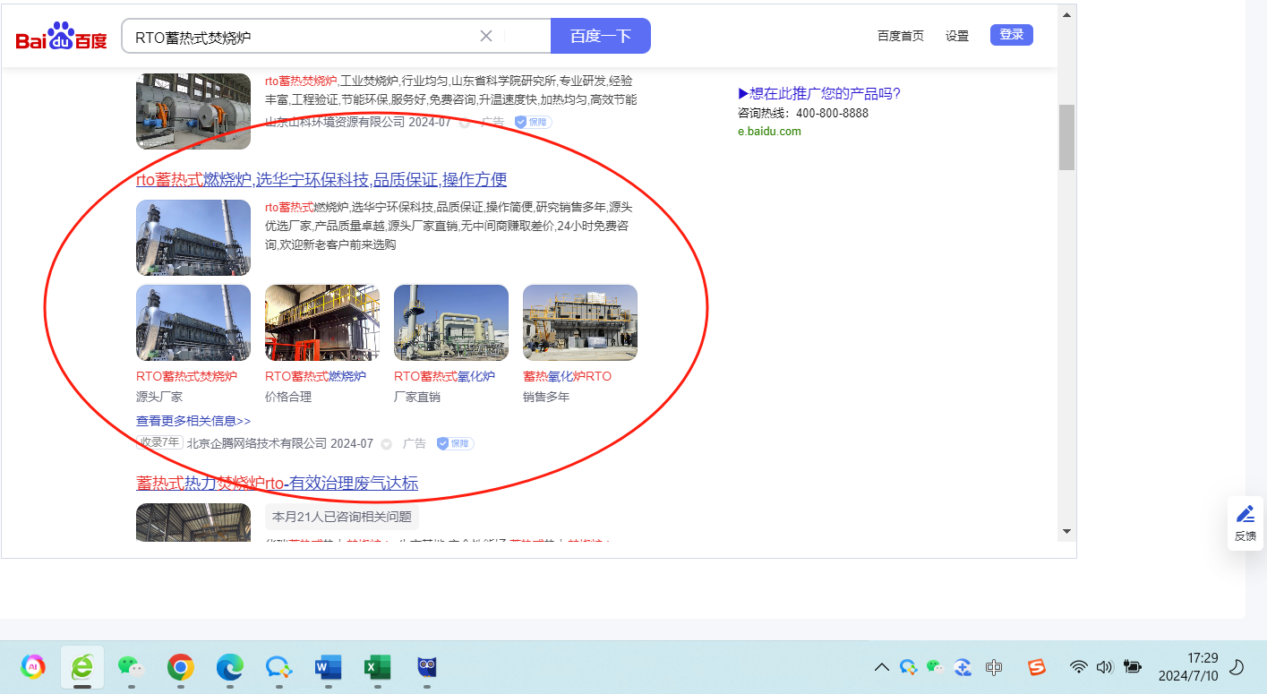The width and height of the screenshot is (1267, 694).
Task: Expand the system tray hidden icons chevron
Action: point(882,667)
